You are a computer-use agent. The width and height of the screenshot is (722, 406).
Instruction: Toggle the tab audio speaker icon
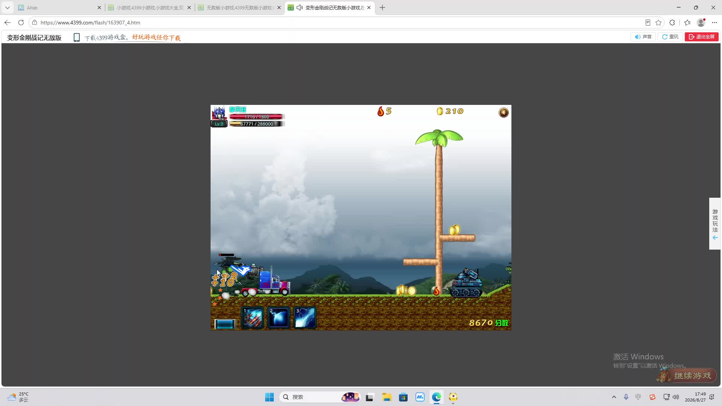[300, 8]
